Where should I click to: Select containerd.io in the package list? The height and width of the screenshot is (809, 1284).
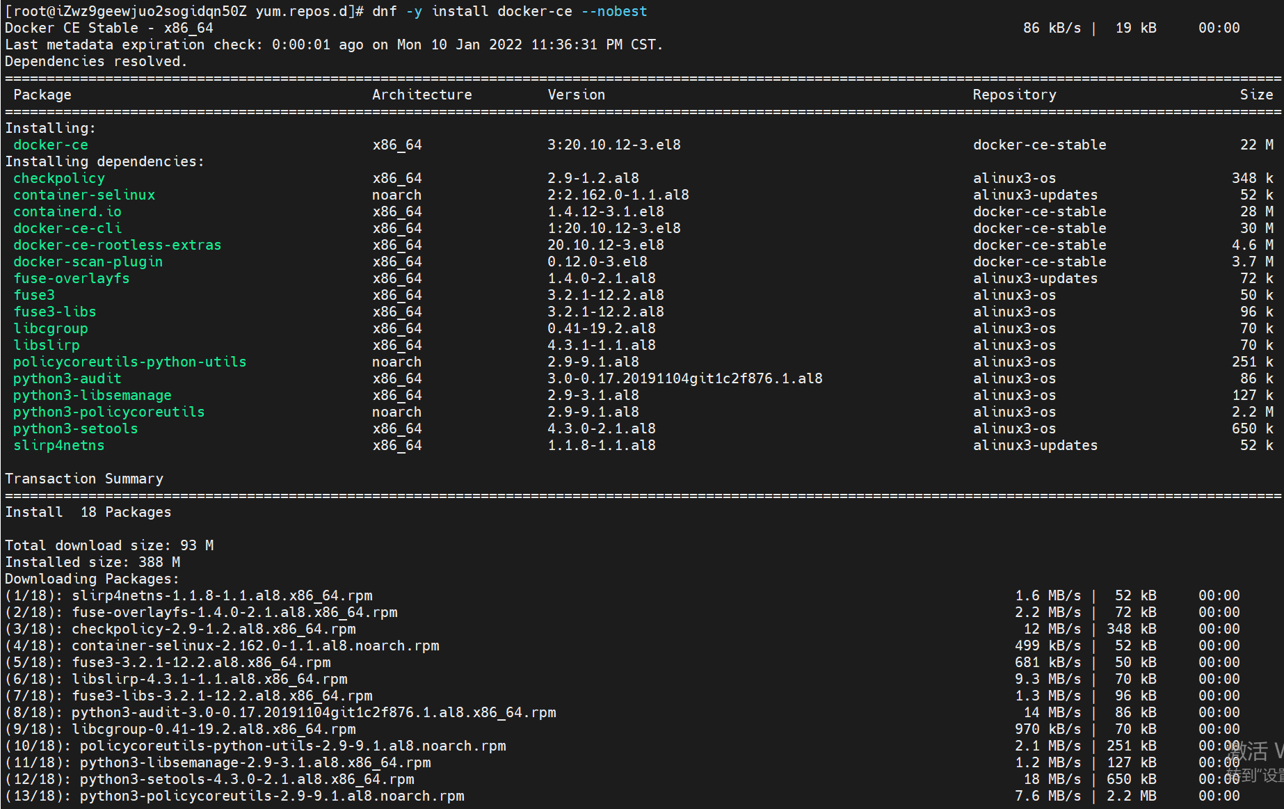pyautogui.click(x=67, y=211)
